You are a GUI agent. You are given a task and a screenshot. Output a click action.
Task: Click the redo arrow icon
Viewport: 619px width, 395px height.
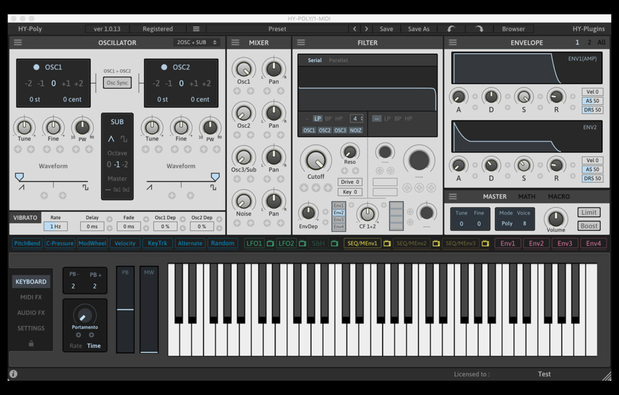point(479,29)
